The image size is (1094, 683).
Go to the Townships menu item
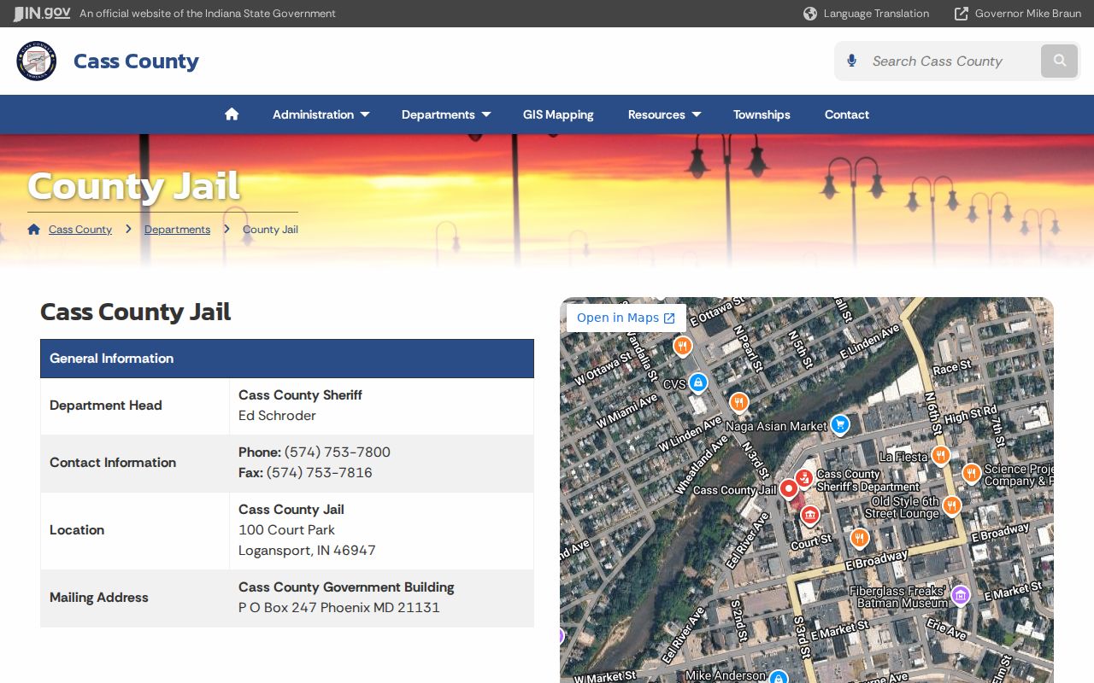[x=762, y=114]
